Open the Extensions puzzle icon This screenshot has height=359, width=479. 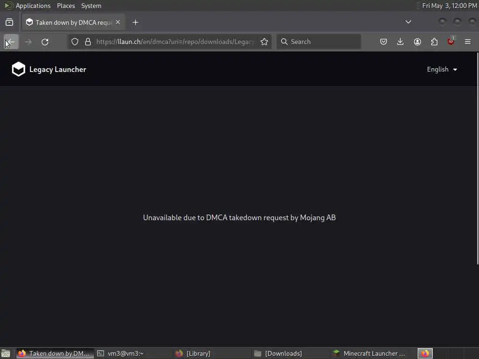coord(434,42)
